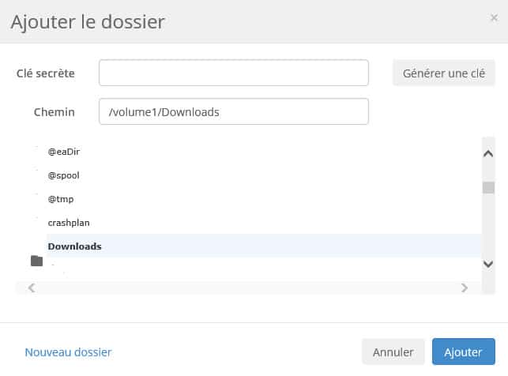Click the horizontal scrollbar track
The width and height of the screenshot is (508, 376).
tap(248, 288)
